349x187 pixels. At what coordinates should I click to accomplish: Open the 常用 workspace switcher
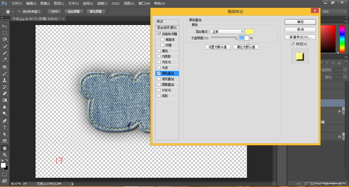(334, 11)
